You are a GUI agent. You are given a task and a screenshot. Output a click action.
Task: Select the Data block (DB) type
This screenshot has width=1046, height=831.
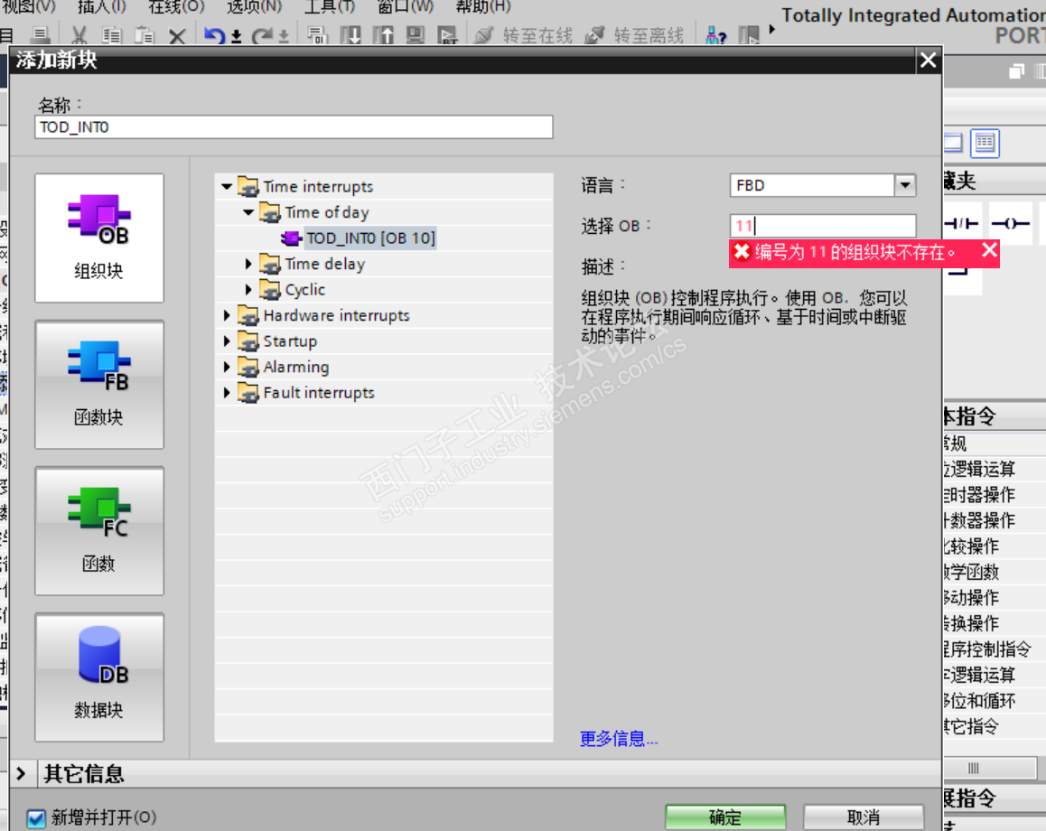point(99,677)
